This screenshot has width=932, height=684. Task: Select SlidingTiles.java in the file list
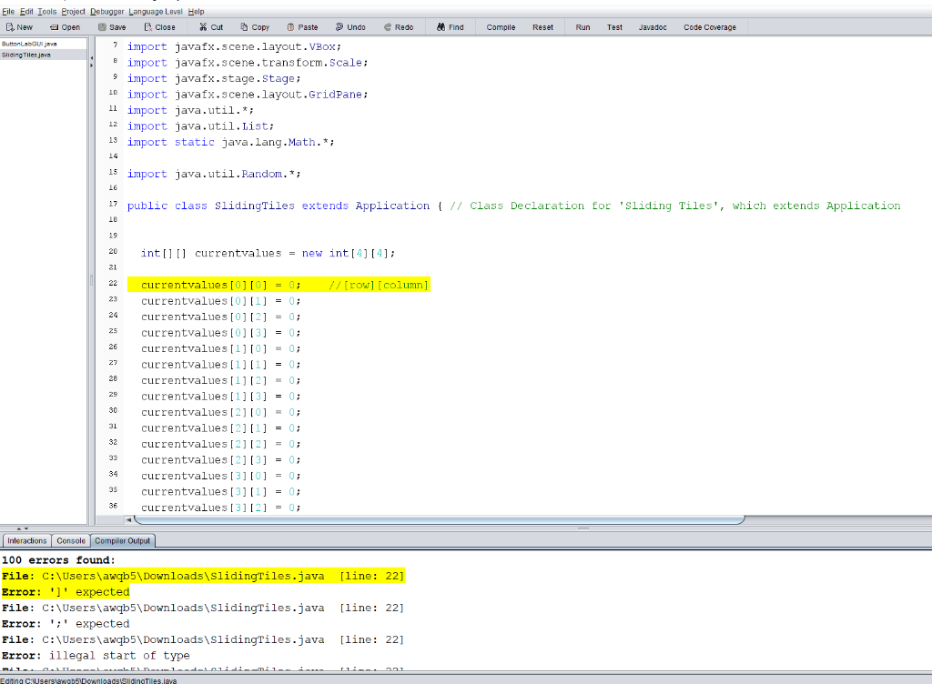(x=44, y=55)
